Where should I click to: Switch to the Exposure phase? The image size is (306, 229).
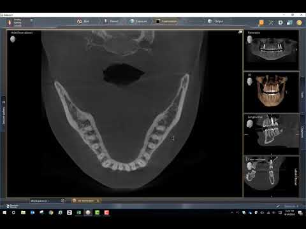click(138, 22)
